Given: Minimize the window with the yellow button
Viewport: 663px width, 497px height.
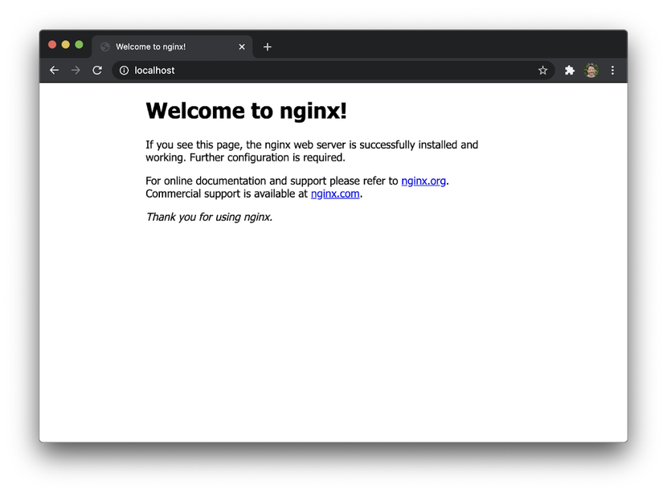Looking at the screenshot, I should tap(64, 45).
